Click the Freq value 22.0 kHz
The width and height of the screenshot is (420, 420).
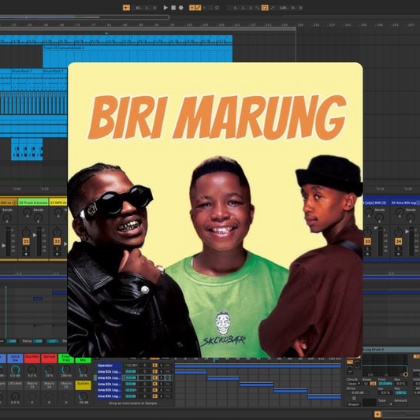[385, 384]
